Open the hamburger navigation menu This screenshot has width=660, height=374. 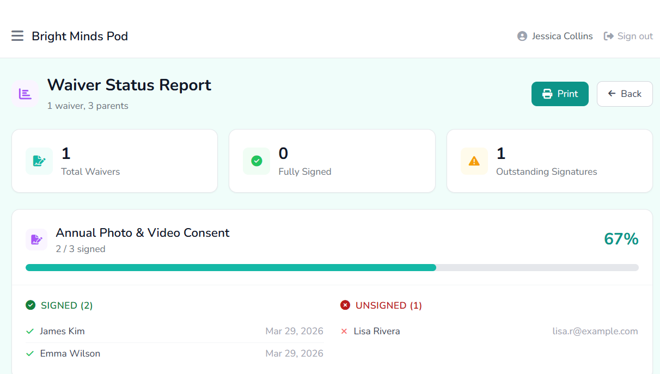tap(17, 36)
